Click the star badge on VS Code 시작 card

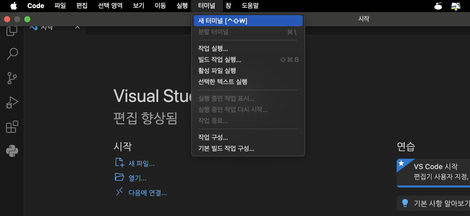tap(401, 163)
